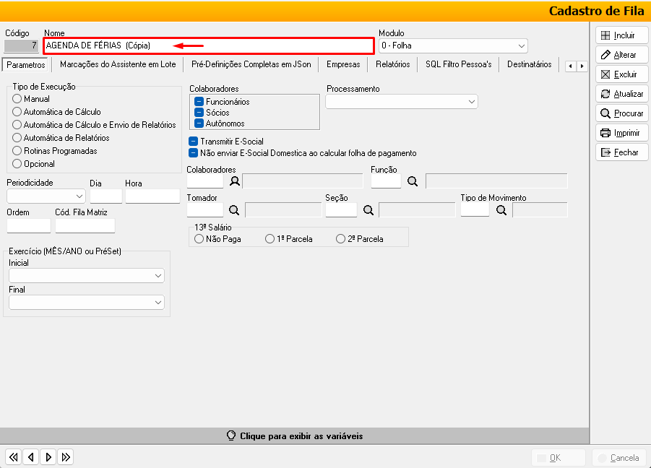The image size is (651, 468).
Task: Jump to the last record arrow
Action: pyautogui.click(x=66, y=456)
